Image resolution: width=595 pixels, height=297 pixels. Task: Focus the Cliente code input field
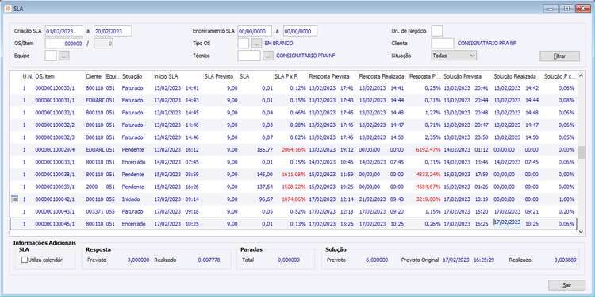443,44
